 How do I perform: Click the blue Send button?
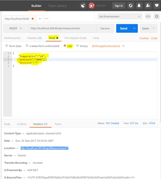(123, 28)
